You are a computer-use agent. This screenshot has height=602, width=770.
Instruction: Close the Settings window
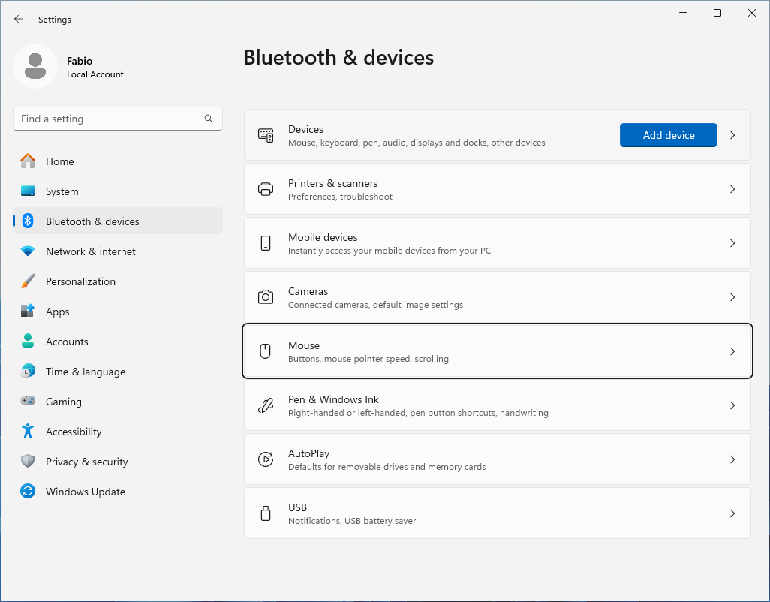point(752,13)
